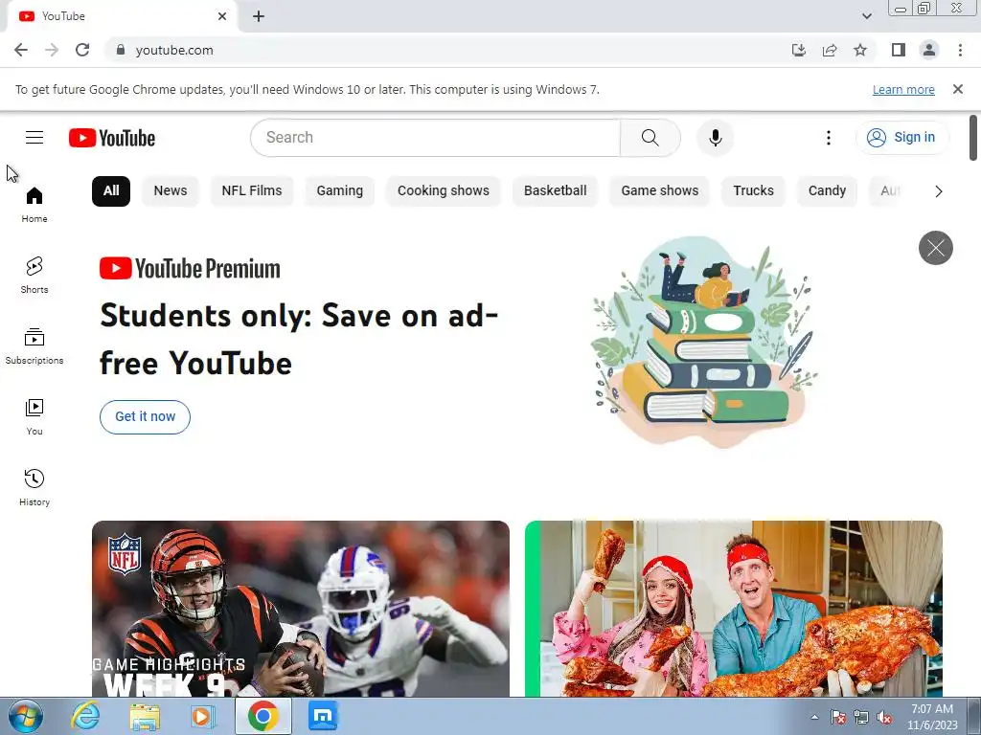Launch Internet Explorer from taskbar

85,716
